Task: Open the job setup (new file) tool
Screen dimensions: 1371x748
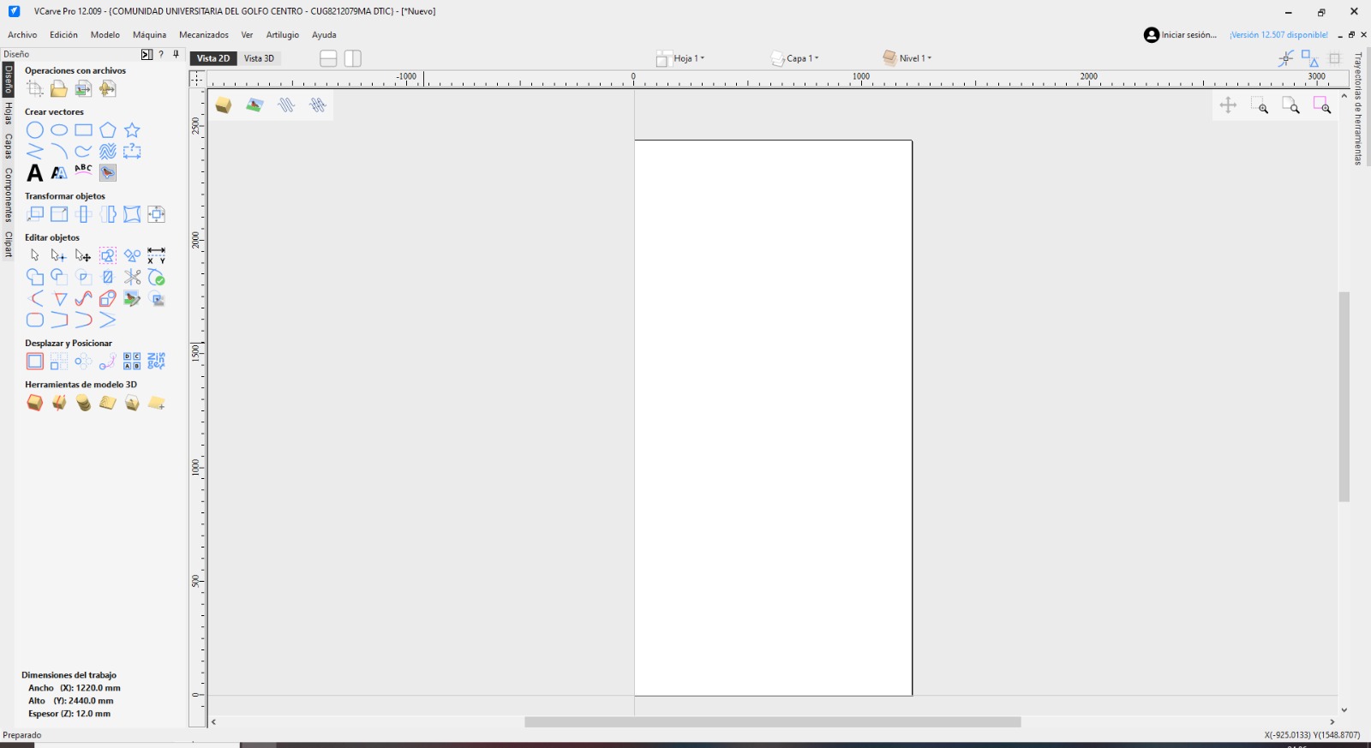Action: (34, 88)
